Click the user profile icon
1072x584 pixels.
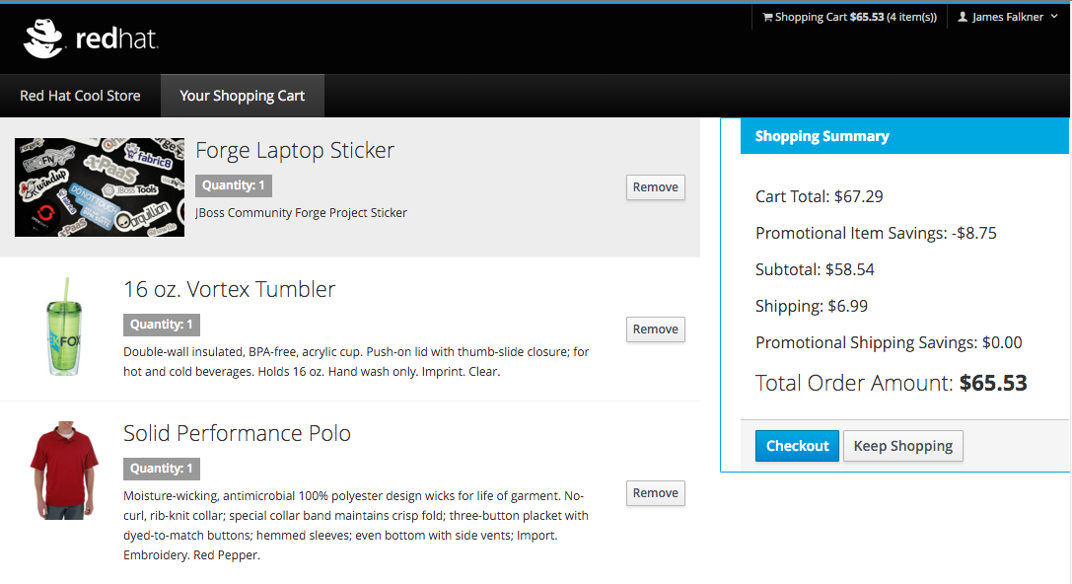(x=963, y=18)
